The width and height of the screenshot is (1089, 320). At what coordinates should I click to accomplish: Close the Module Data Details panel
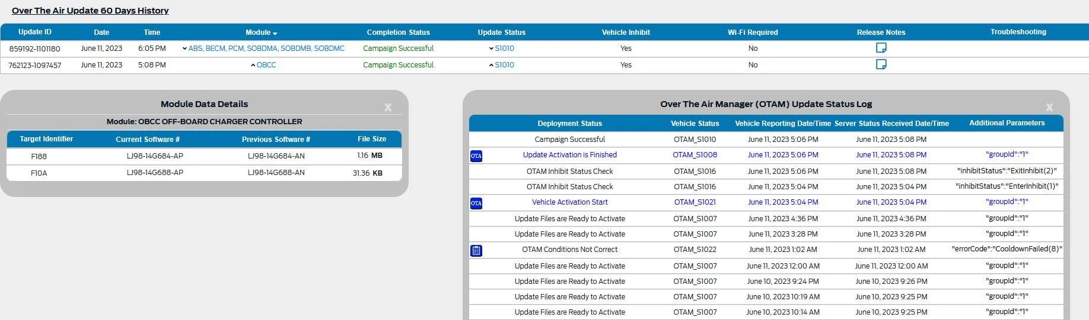click(388, 107)
